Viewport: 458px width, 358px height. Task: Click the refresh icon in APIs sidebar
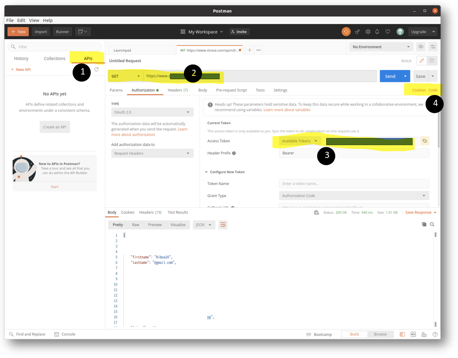(96, 69)
